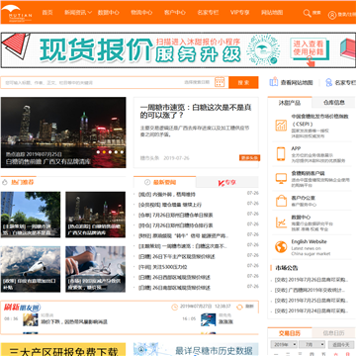Open the 名家专栏 navigation item
This screenshot has height=356, width=356.
(208, 13)
